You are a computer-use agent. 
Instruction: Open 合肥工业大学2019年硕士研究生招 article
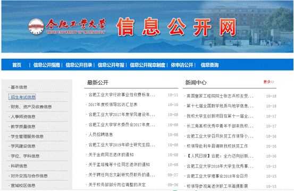pyautogui.click(x=122, y=145)
